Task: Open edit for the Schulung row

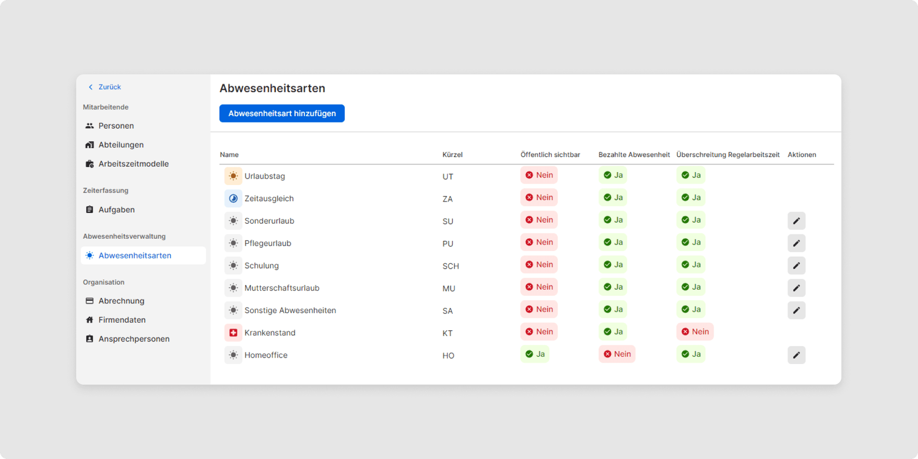Action: tap(796, 266)
